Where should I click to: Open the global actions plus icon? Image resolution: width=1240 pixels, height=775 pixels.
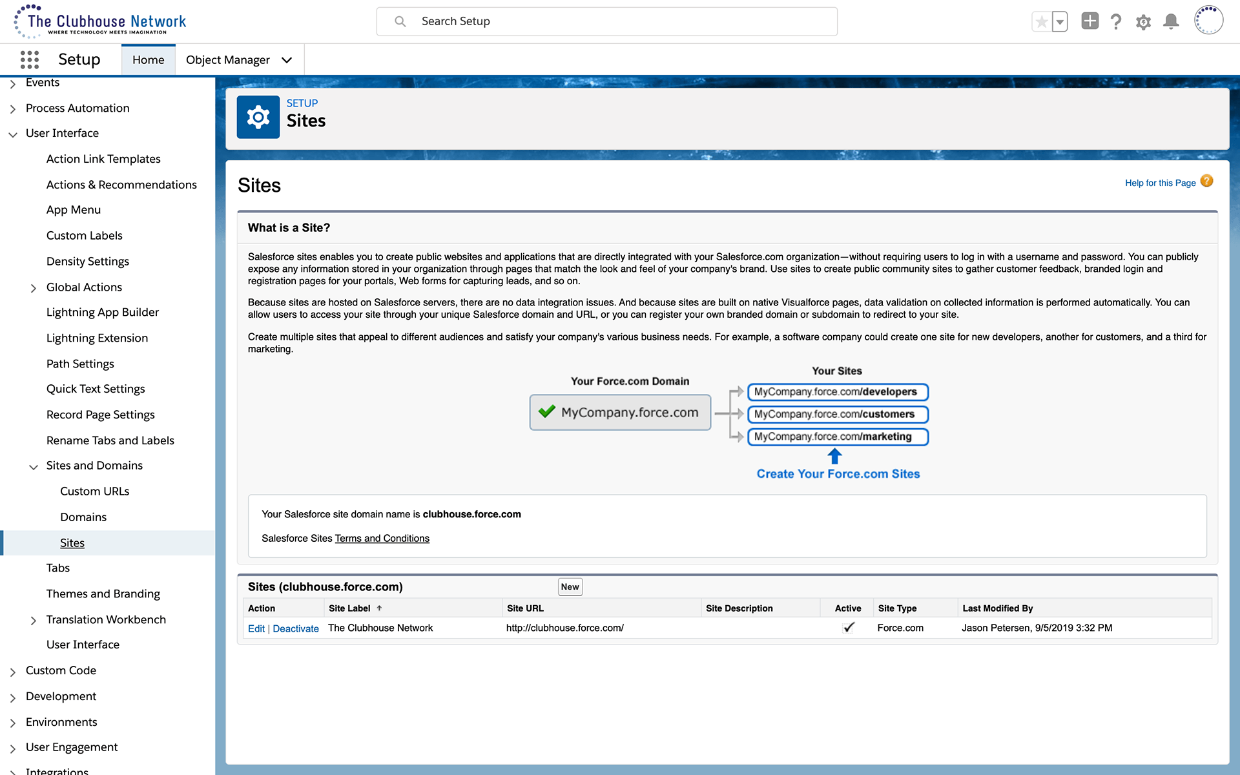[1090, 21]
